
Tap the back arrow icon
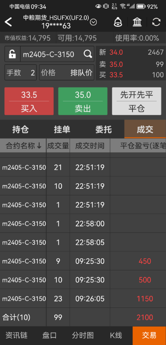point(8,22)
